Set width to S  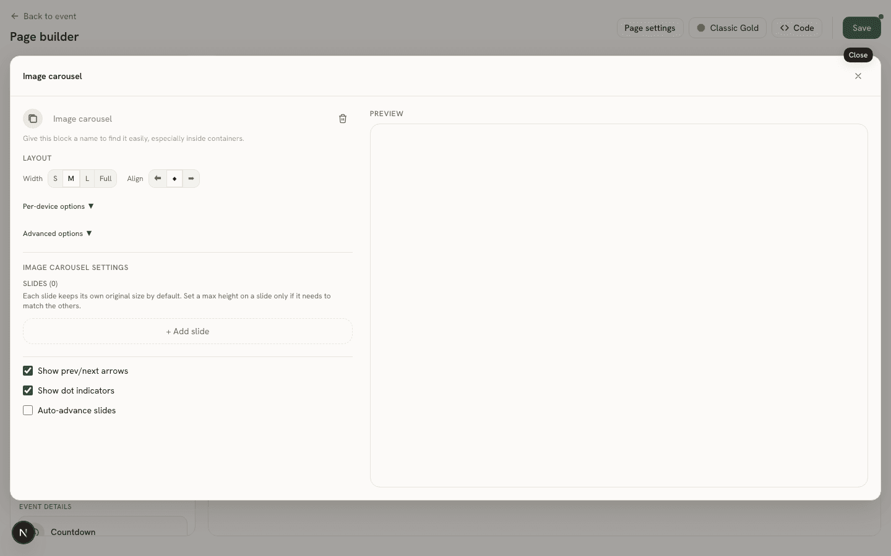pyautogui.click(x=55, y=179)
